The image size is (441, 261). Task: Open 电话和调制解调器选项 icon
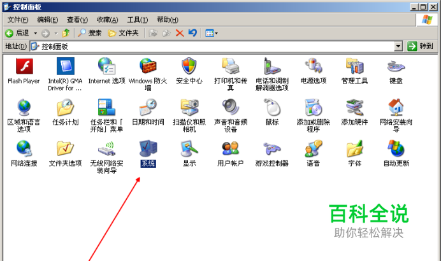pyautogui.click(x=271, y=66)
